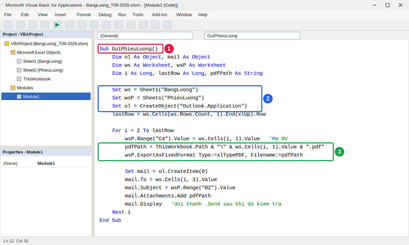Click the wsP.ExportAsFixedFormat line
This screenshot has height=245, width=409.
(x=214, y=155)
